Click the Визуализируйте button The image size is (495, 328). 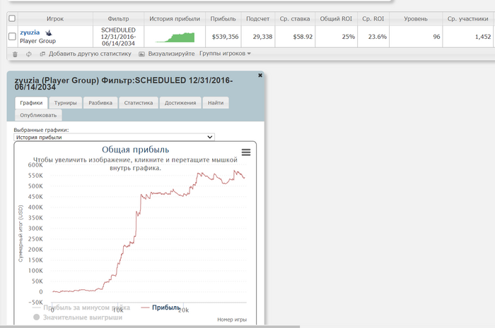pos(171,54)
